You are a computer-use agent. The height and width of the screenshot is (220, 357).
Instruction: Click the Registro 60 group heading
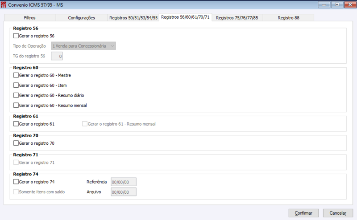26,68
